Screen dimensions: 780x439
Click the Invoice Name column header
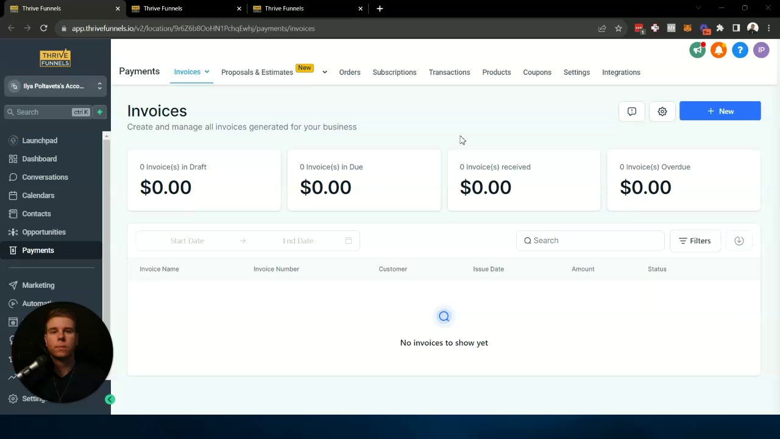pyautogui.click(x=159, y=269)
